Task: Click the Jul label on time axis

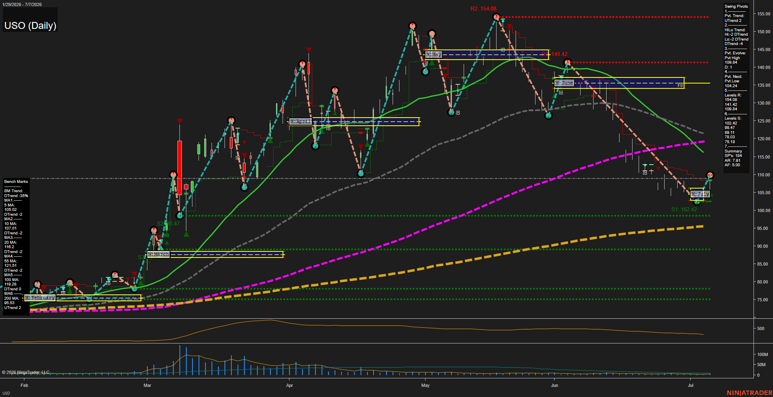Action: [691, 385]
